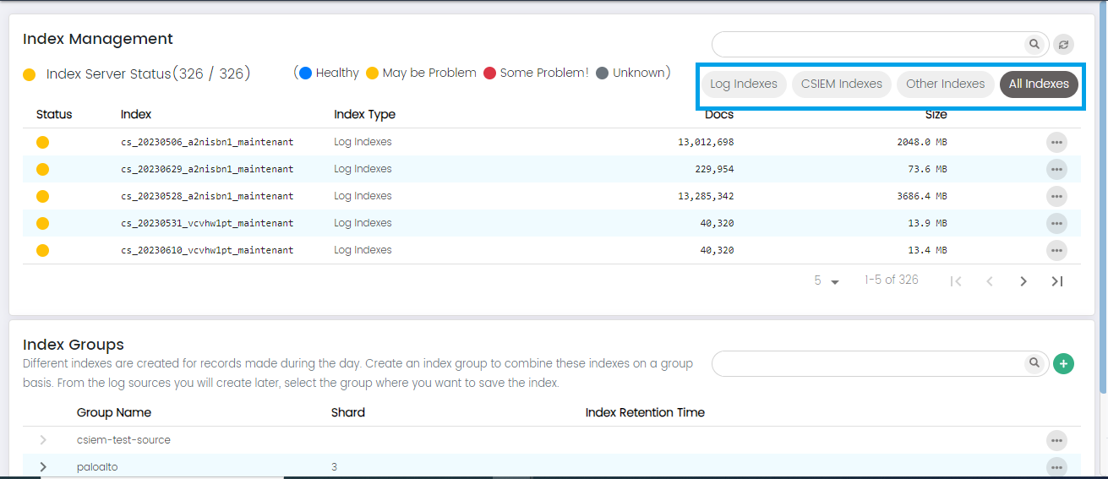Expand the paloalto group row
This screenshot has width=1108, height=479.
(43, 467)
